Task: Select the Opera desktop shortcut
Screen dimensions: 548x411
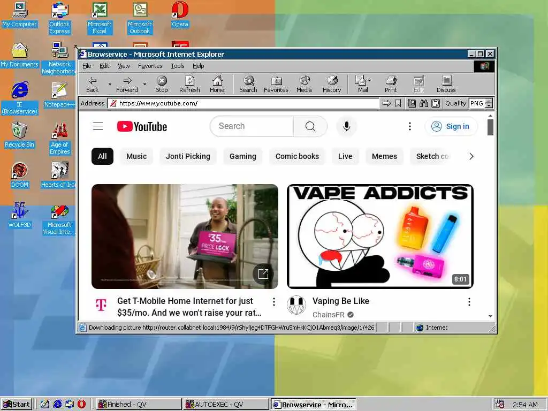Action: pyautogui.click(x=180, y=14)
